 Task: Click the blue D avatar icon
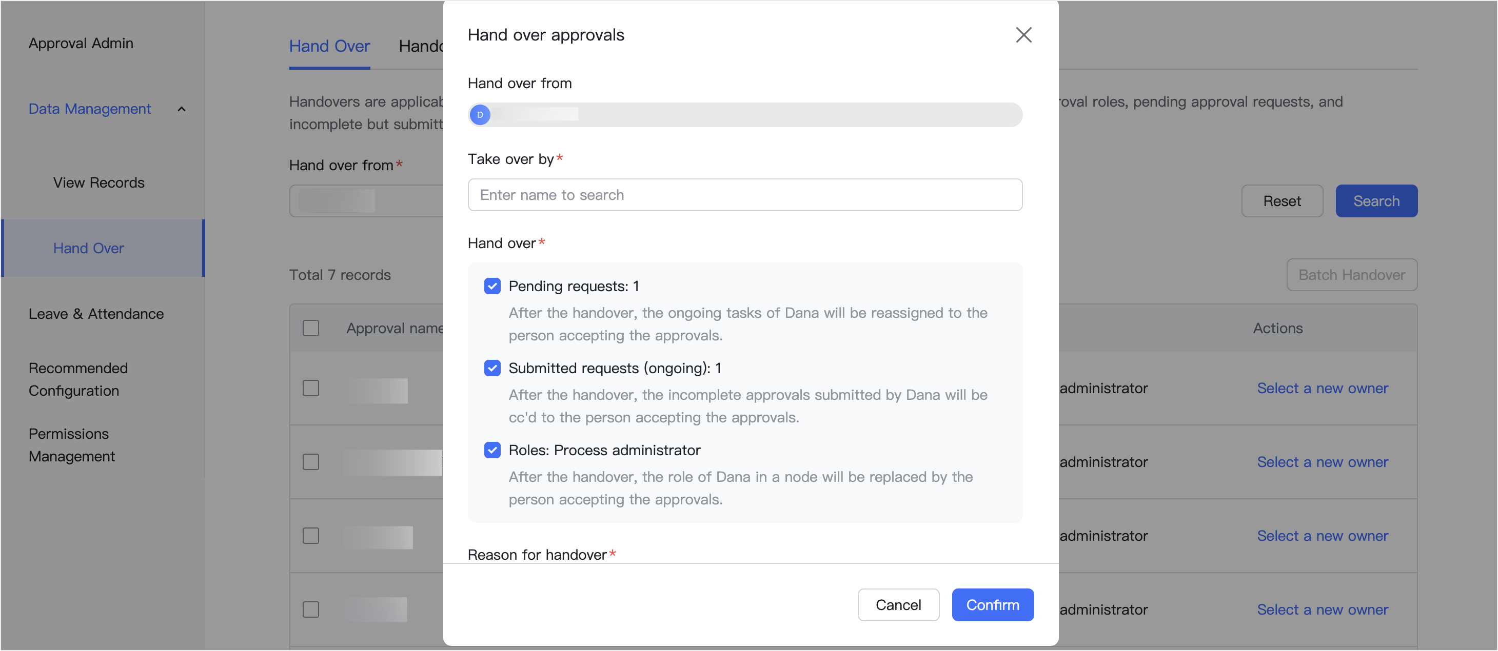point(480,114)
